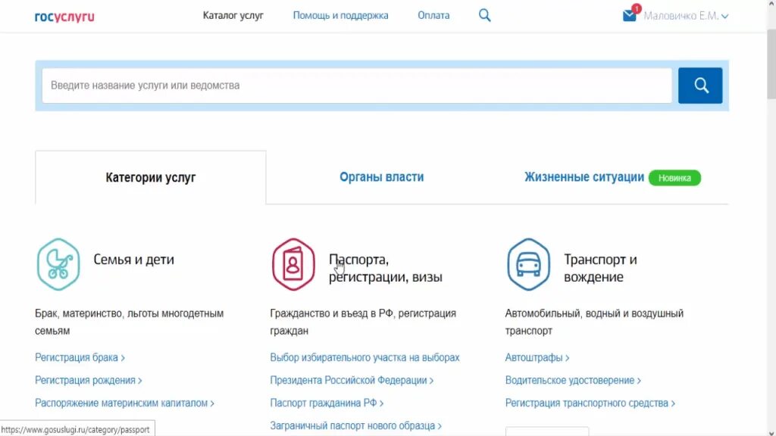Open Президента Российской Федерации link

[352, 380]
